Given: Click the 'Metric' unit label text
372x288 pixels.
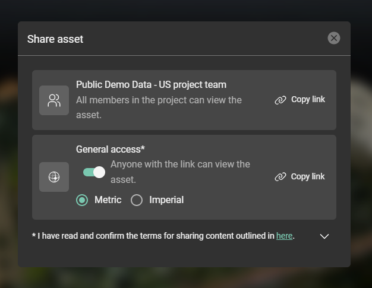Looking at the screenshot, I should point(108,200).
